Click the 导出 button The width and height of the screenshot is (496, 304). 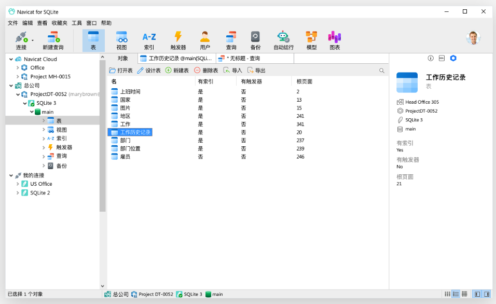257,70
